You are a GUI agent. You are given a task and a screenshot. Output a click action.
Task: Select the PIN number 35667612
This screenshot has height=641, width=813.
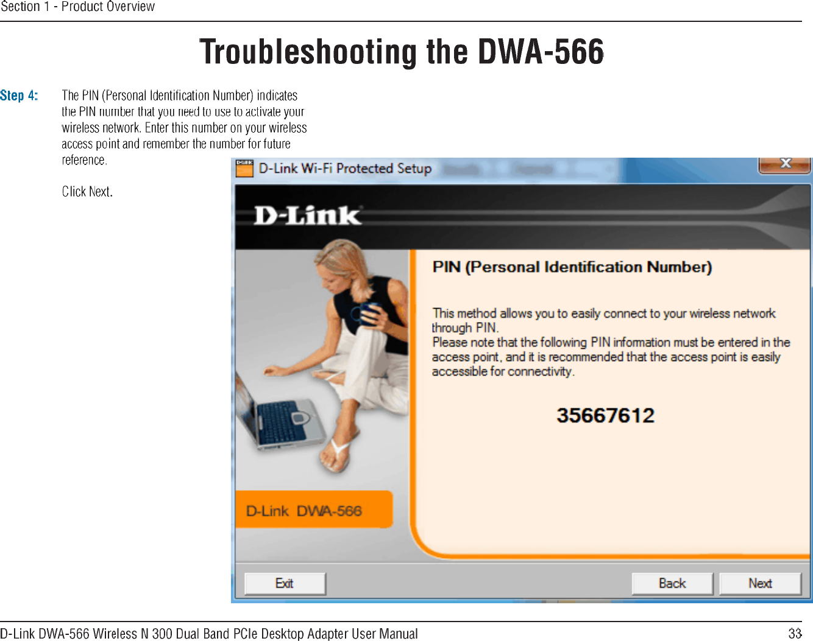[x=605, y=415]
